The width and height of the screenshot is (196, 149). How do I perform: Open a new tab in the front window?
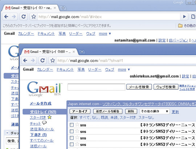(x=82, y=52)
